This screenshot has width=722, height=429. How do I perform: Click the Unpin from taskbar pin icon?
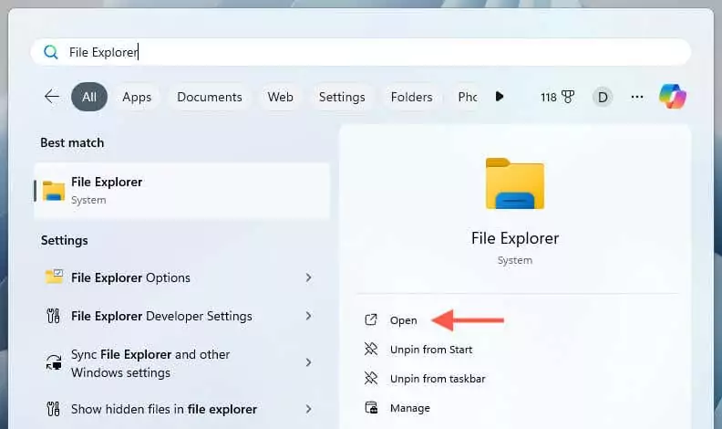pos(371,378)
